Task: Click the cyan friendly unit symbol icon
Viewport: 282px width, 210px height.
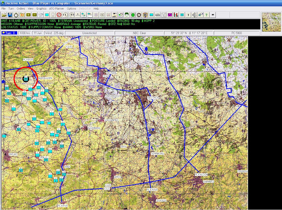Action: pos(47,15)
